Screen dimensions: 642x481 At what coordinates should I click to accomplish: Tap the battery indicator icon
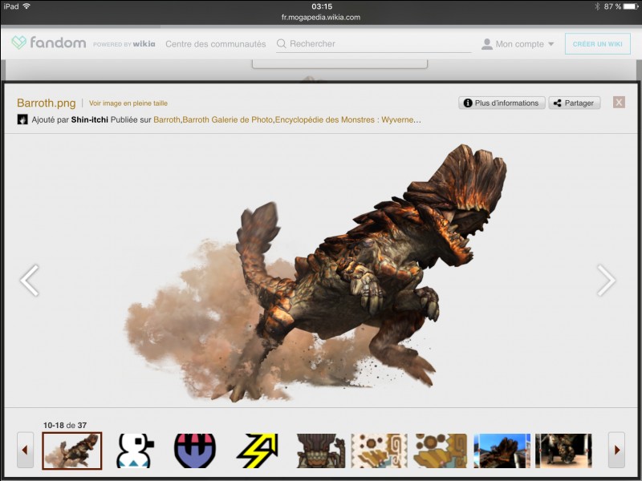coord(631,6)
